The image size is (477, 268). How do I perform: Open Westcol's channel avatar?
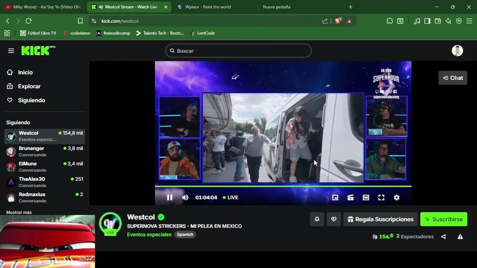[x=110, y=224]
